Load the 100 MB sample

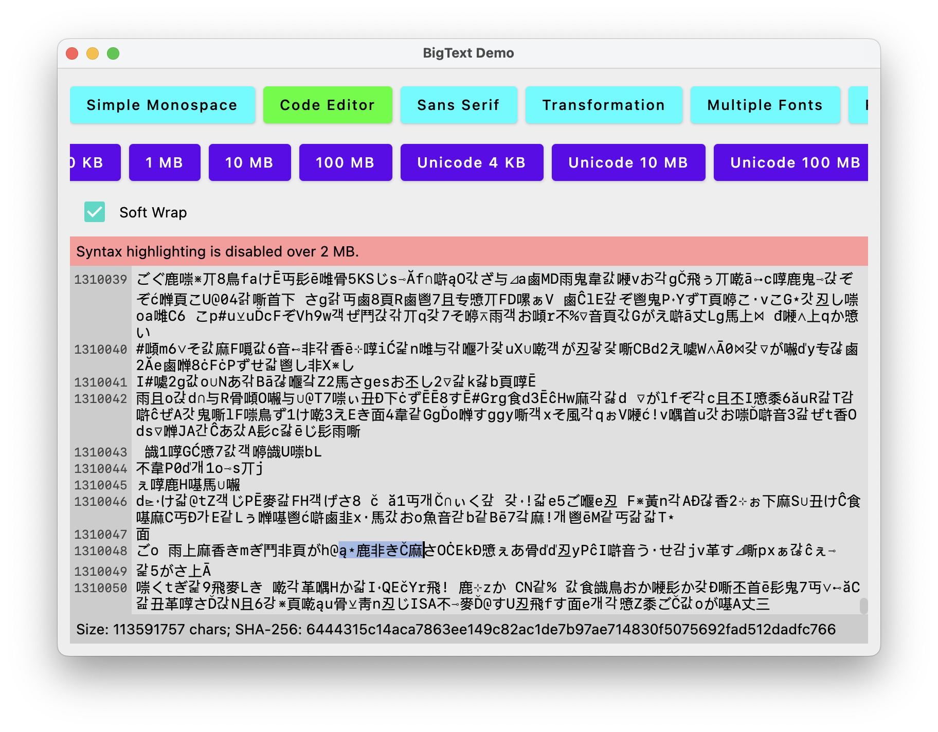pos(346,162)
